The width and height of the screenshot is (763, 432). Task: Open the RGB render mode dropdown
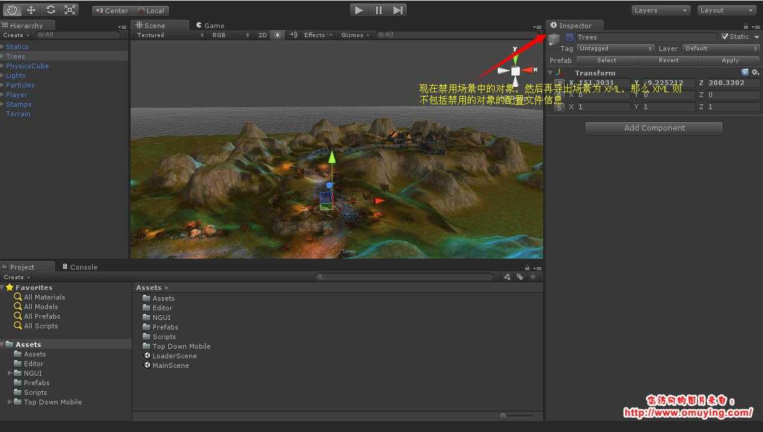click(x=230, y=35)
